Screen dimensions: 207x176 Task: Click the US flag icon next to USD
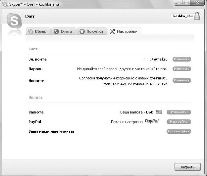[159, 112]
